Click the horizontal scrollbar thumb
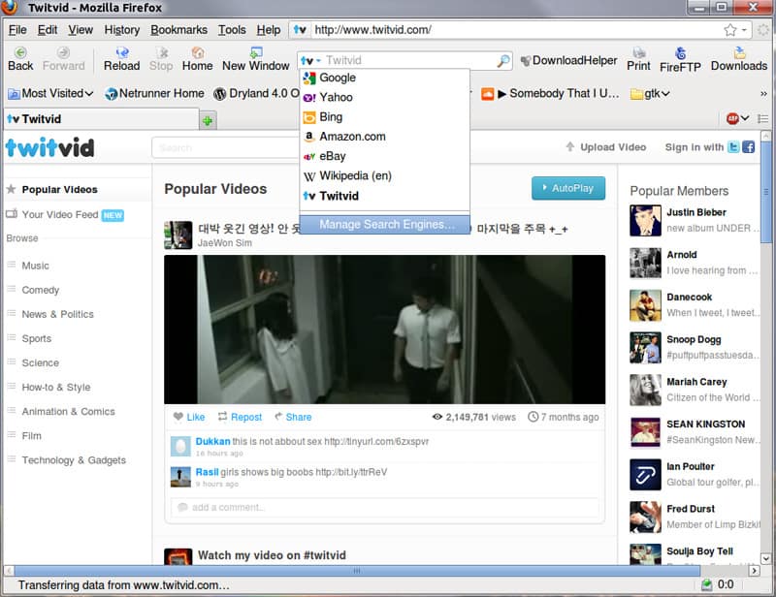 pyautogui.click(x=357, y=571)
